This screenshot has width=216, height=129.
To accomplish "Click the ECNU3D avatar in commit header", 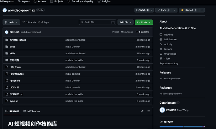I will (7, 32).
